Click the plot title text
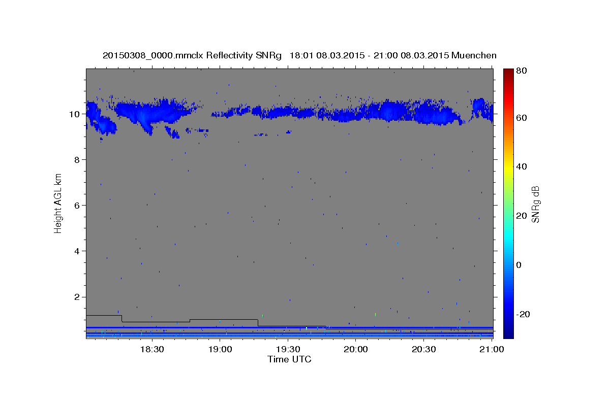Image resolution: width=610 pixels, height=406 pixels. [299, 55]
